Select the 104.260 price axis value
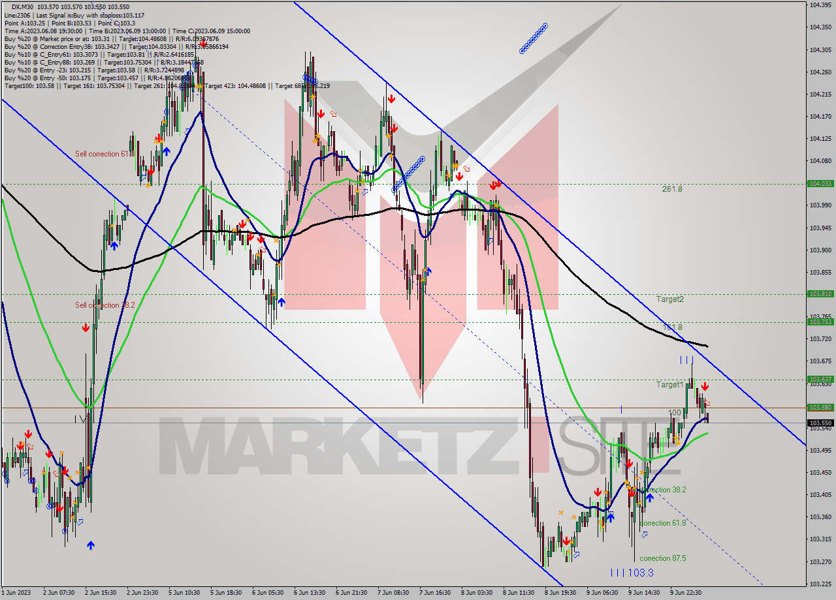The width and height of the screenshot is (836, 600). tap(820, 72)
